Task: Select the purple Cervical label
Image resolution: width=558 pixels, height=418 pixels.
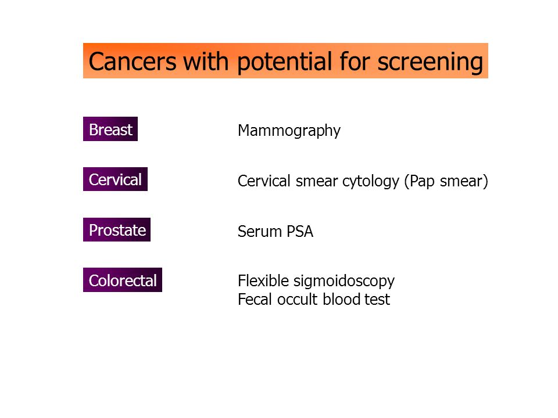Action: click(x=115, y=179)
